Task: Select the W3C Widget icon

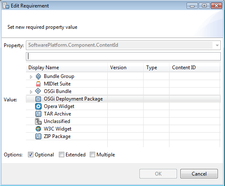Action: (38, 129)
